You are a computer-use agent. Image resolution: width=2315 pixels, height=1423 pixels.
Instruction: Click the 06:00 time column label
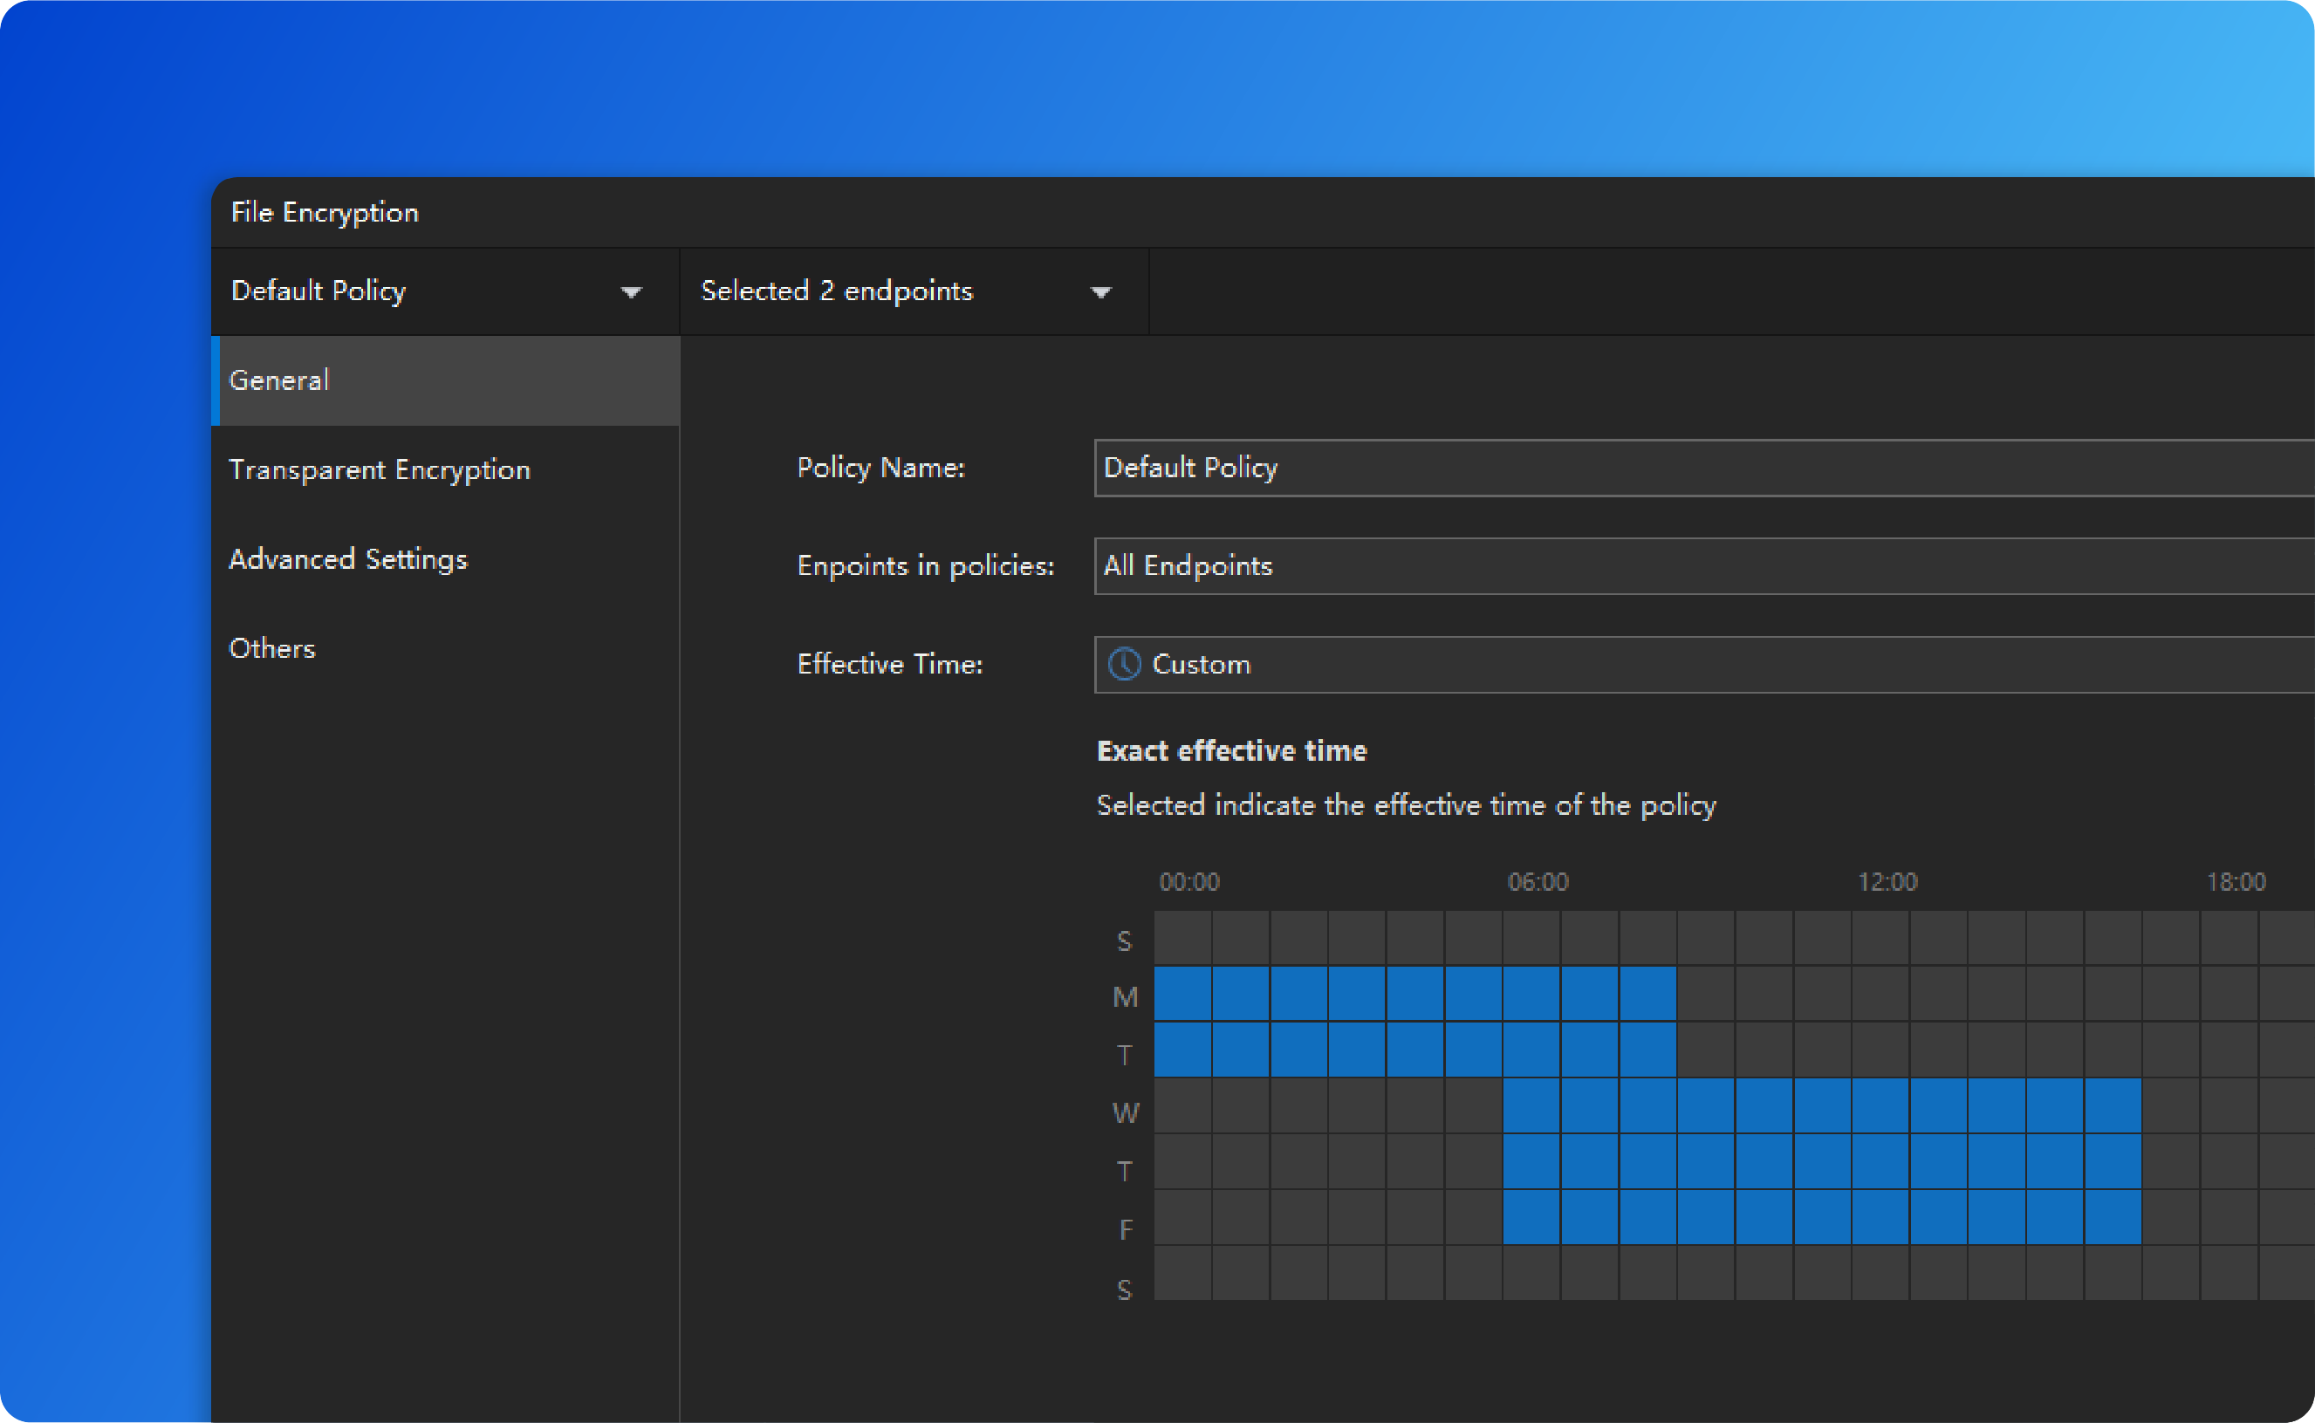(1538, 882)
